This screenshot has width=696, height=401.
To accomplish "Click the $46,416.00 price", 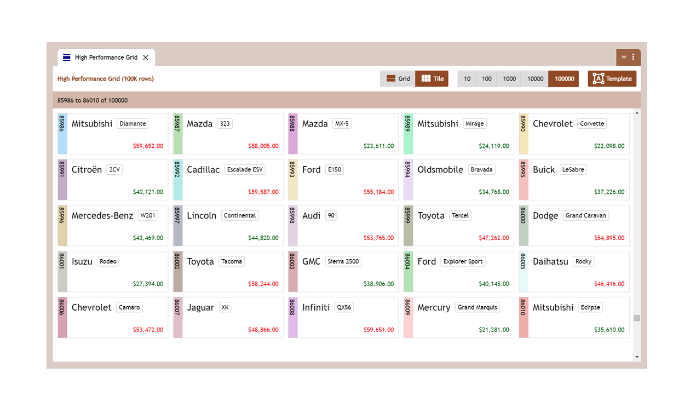I will [609, 284].
